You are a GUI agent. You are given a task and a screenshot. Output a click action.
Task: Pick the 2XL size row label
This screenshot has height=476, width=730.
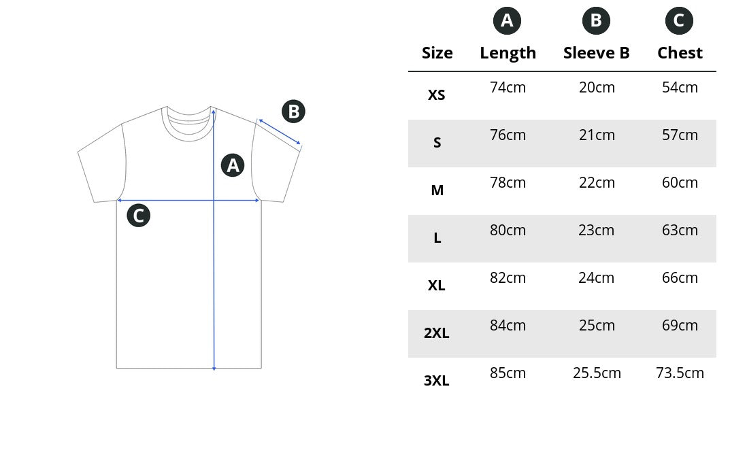pos(437,333)
